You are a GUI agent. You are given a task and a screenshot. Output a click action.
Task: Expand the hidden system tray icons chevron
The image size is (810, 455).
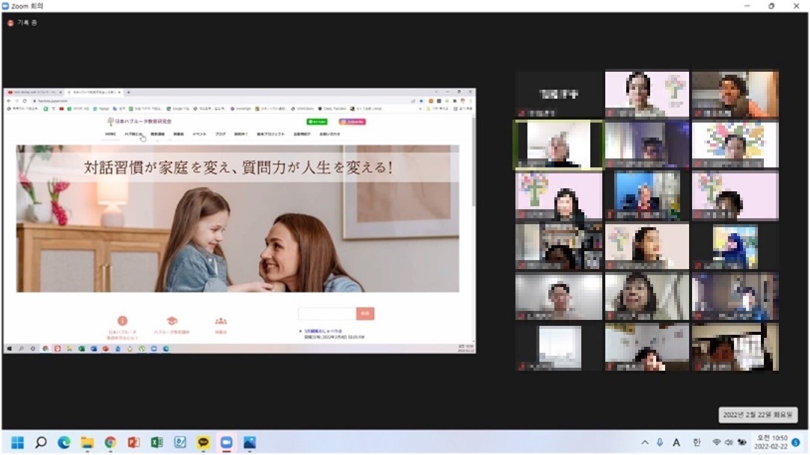(x=645, y=442)
